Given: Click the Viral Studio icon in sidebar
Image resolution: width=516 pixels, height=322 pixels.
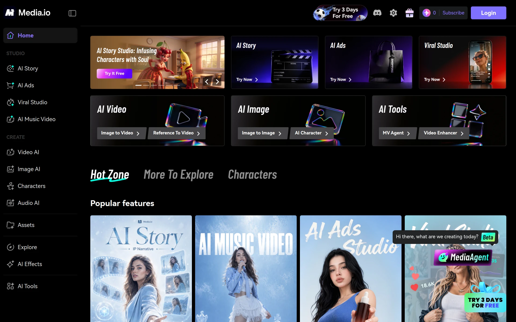Looking at the screenshot, I should (x=10, y=102).
